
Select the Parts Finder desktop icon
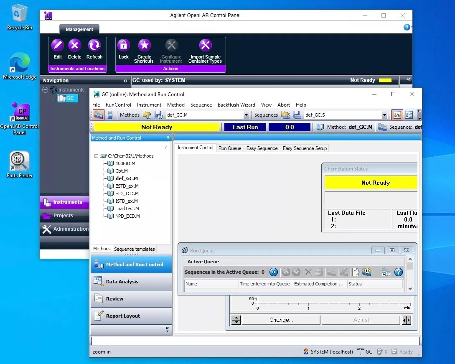click(x=20, y=165)
